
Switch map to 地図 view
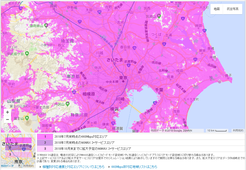click(217, 9)
